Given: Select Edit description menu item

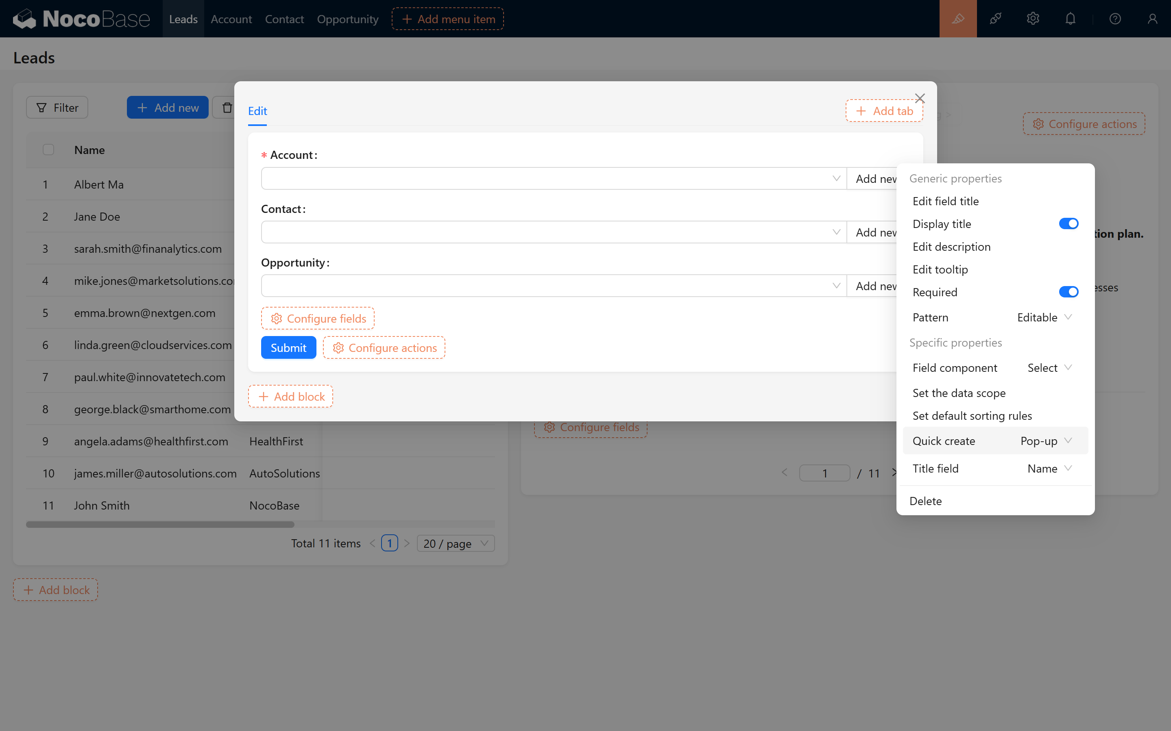Looking at the screenshot, I should click(995, 247).
